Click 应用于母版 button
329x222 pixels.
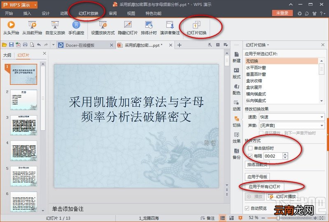tap(257, 177)
